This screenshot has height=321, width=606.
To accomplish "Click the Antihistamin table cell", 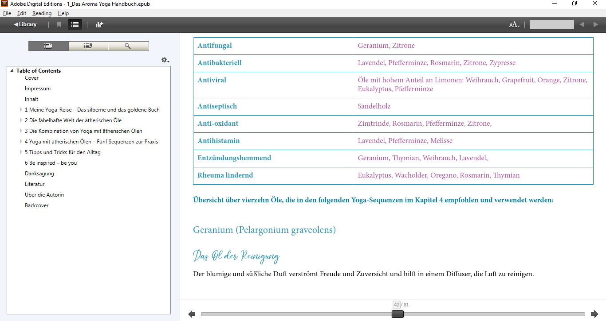I will pyautogui.click(x=273, y=141).
